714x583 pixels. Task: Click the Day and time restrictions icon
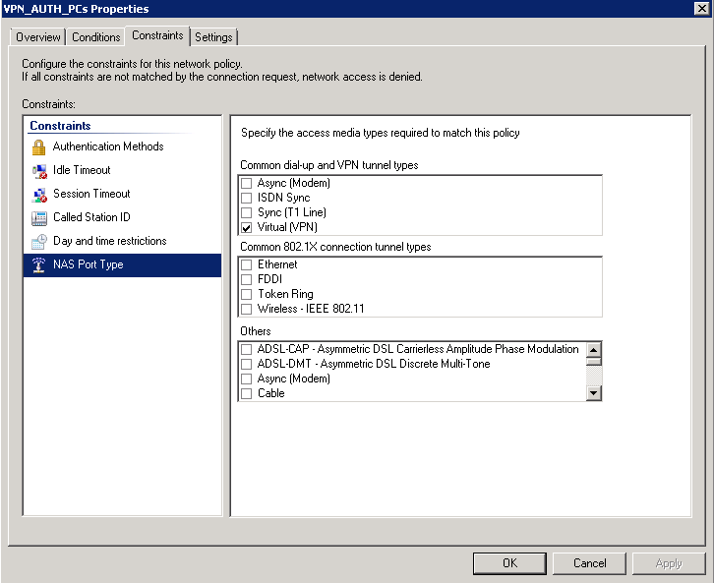point(39,242)
